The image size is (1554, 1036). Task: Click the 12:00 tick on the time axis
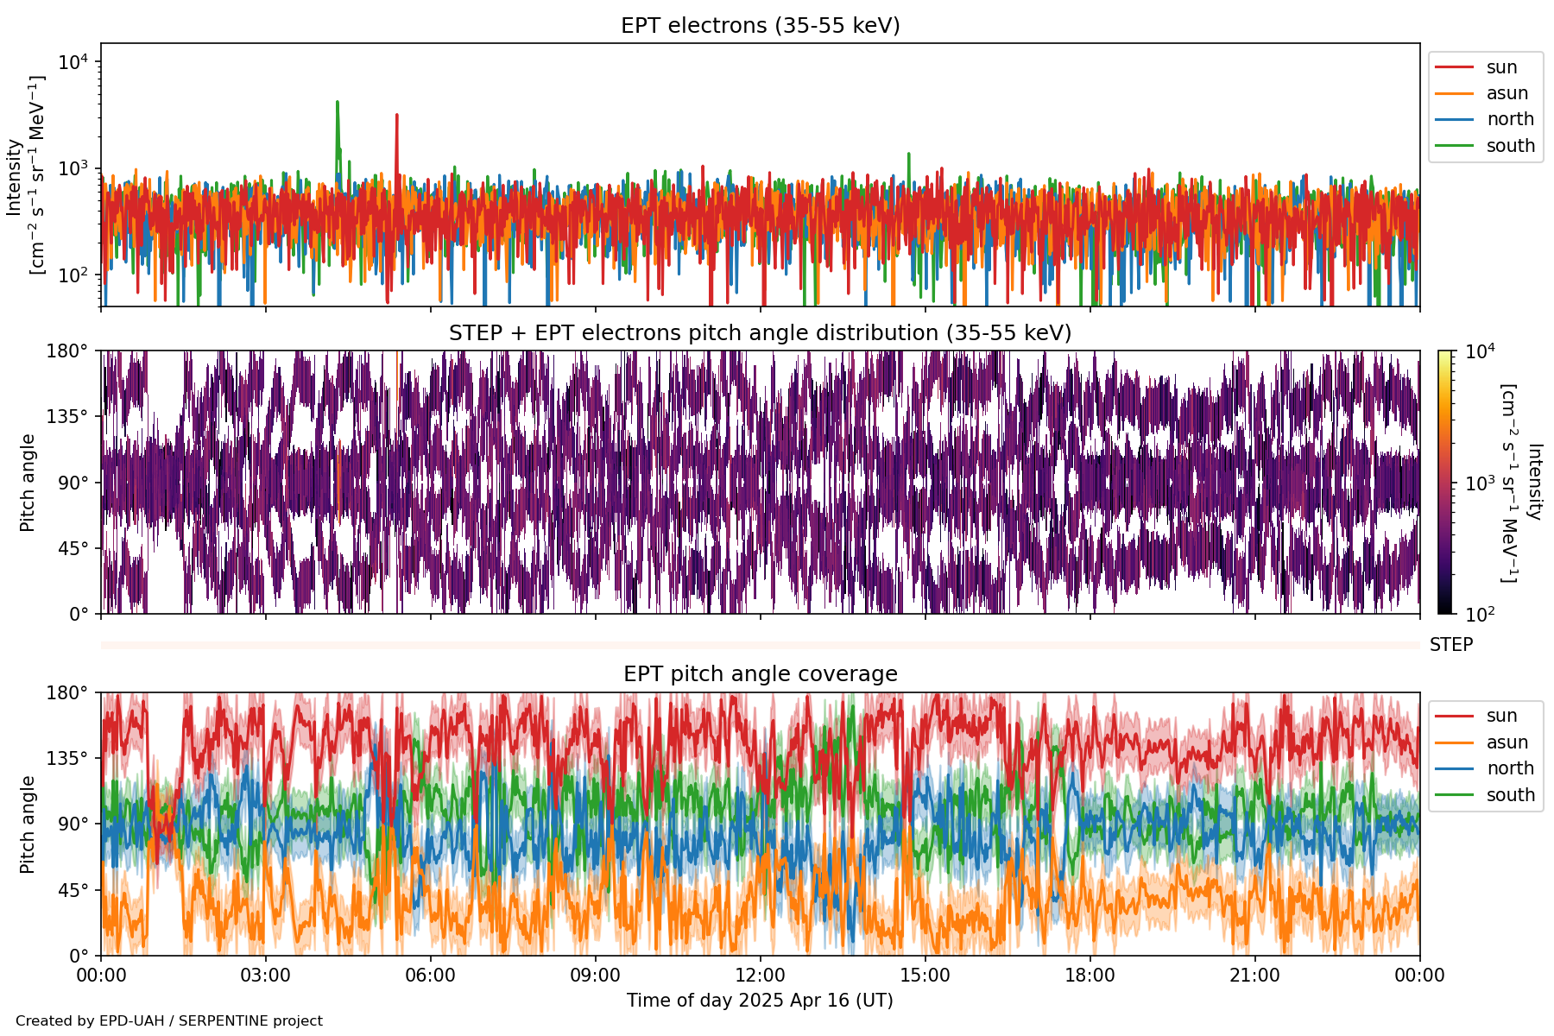click(x=760, y=976)
